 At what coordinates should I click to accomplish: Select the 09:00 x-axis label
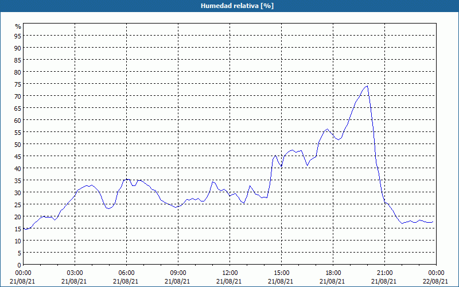178,273
